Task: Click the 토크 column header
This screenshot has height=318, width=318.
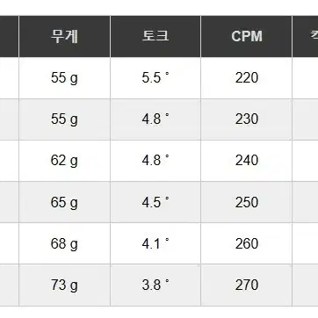Action: click(x=155, y=36)
